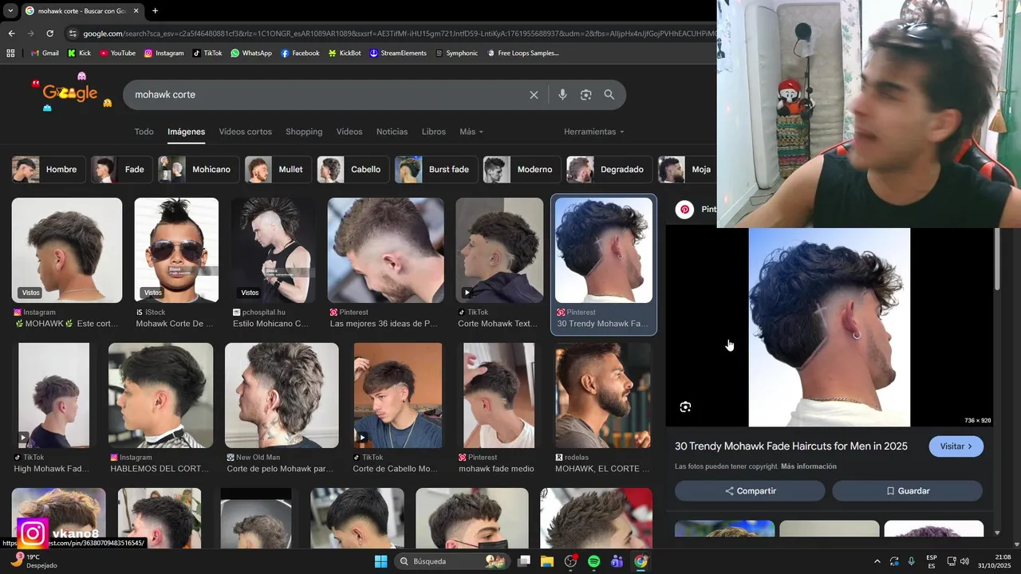
Task: Open the mohawk fade medio Pinterest image
Action: pyautogui.click(x=499, y=395)
